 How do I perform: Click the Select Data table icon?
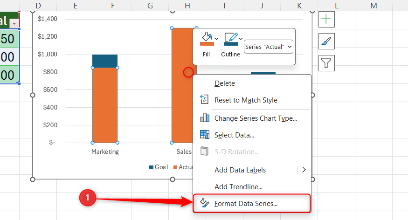coord(205,134)
